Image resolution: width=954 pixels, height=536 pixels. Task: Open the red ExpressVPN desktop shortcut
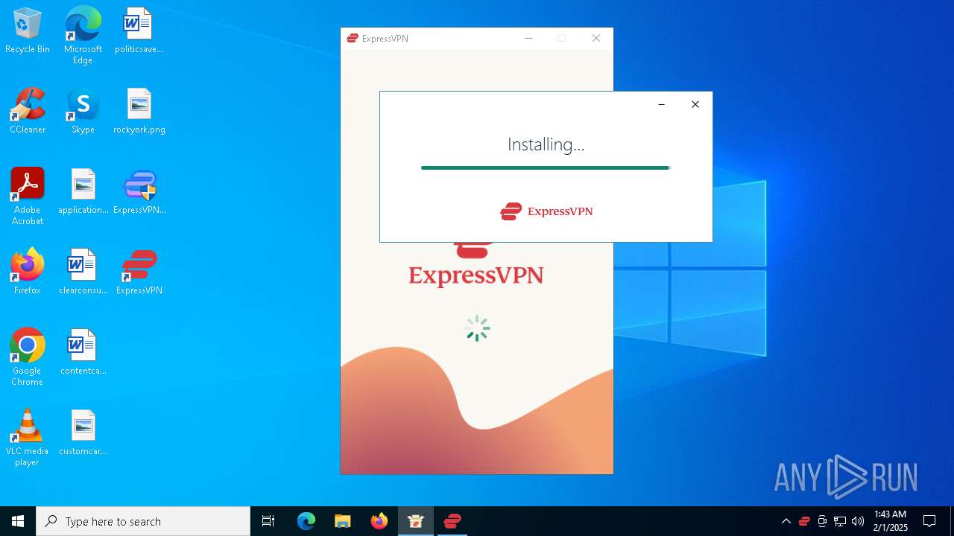click(139, 272)
